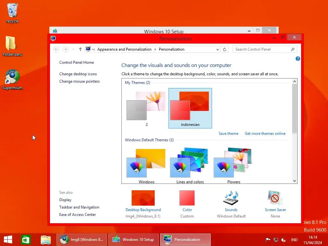Screen dimensions: 328x246
Task: Go up one level with the Up arrow
Action: pos(80,49)
